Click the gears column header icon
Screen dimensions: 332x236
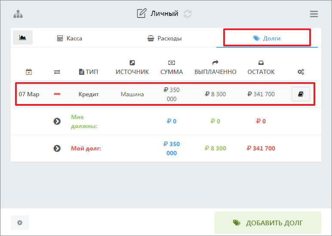point(301,72)
